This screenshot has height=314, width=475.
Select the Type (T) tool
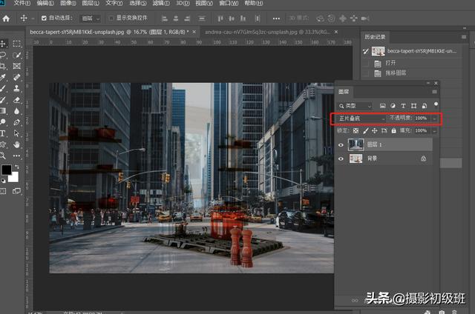coord(4,133)
